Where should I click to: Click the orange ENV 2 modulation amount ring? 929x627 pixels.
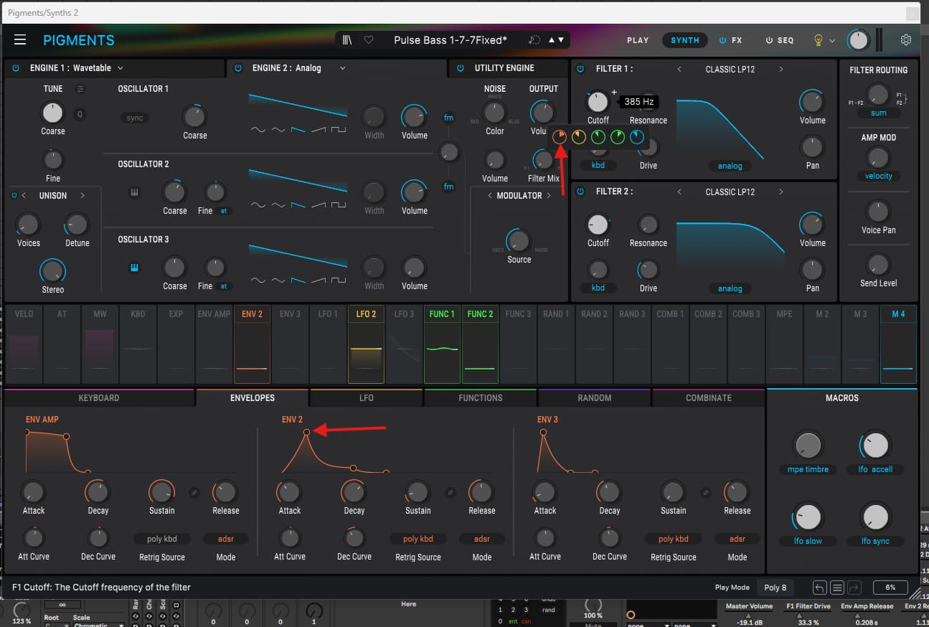tap(560, 136)
